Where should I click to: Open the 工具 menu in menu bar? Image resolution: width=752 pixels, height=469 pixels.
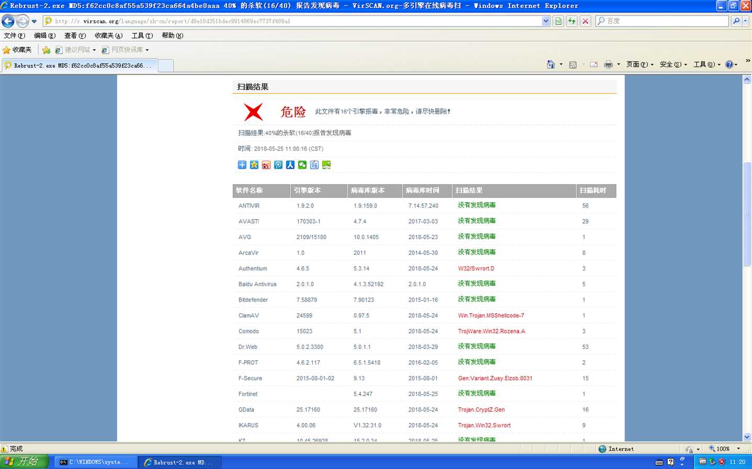click(142, 36)
